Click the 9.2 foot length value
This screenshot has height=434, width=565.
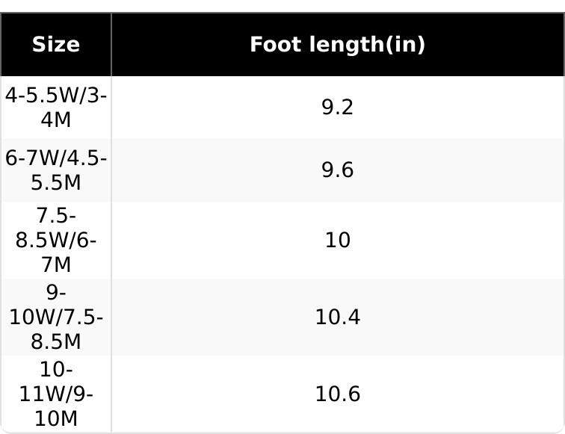pyautogui.click(x=337, y=107)
